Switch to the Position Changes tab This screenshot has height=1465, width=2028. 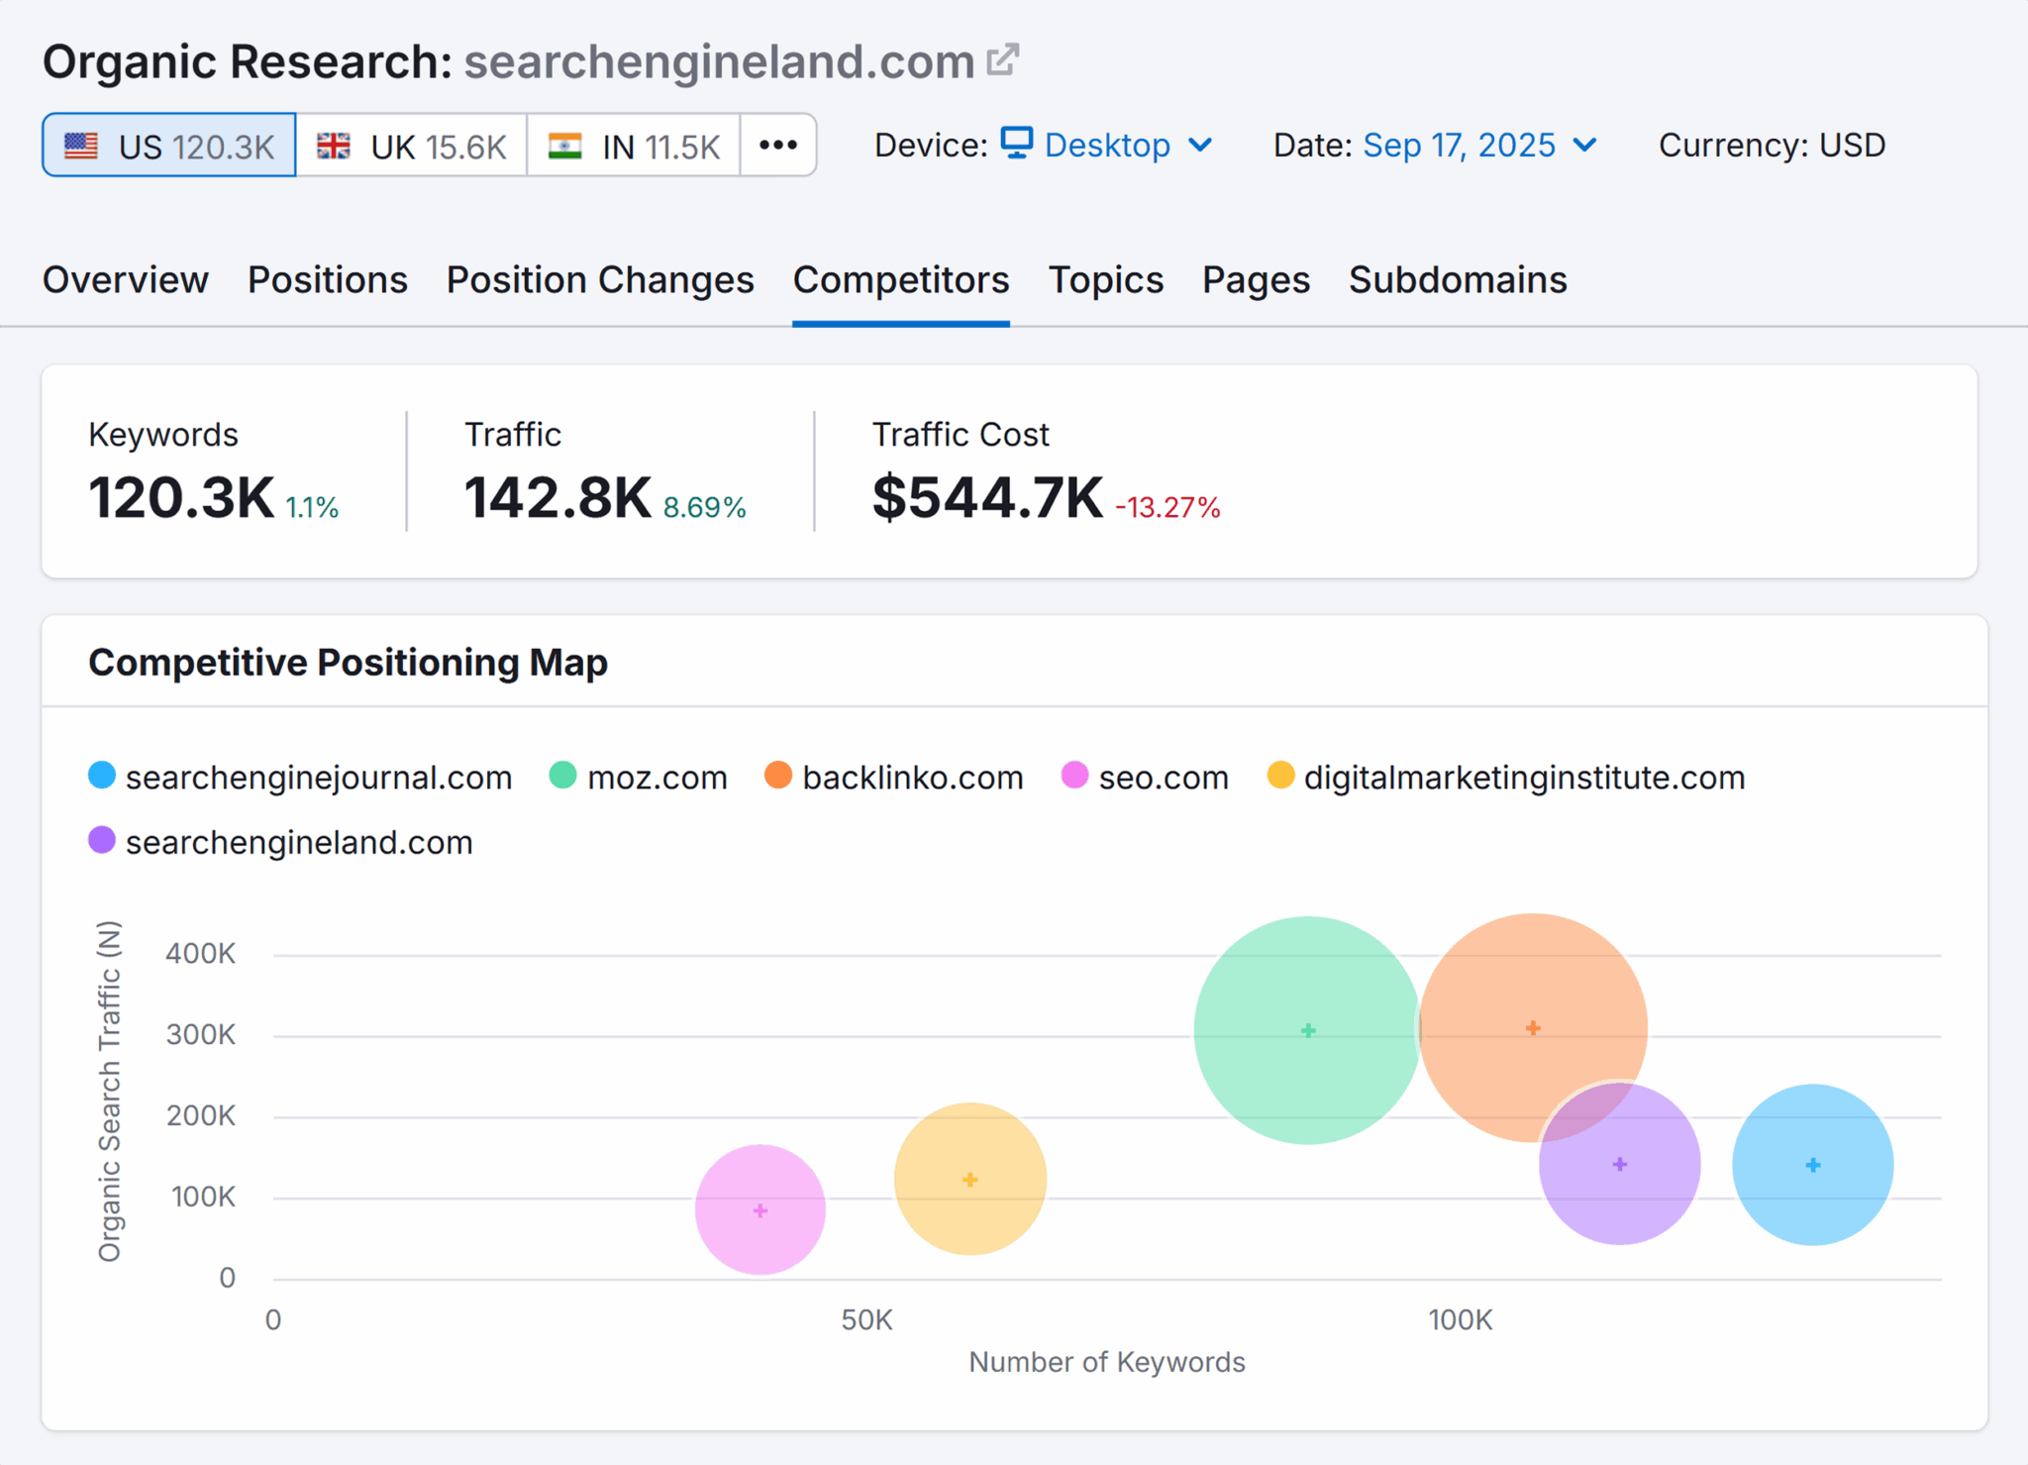tap(600, 280)
